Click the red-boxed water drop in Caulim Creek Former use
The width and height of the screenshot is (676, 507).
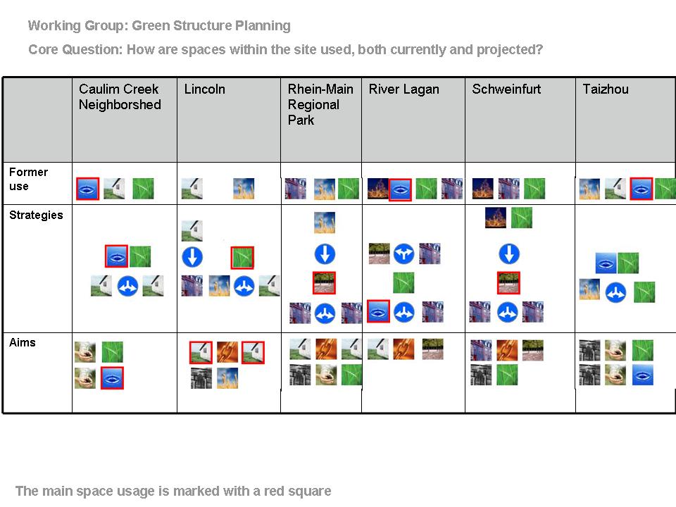tap(88, 189)
